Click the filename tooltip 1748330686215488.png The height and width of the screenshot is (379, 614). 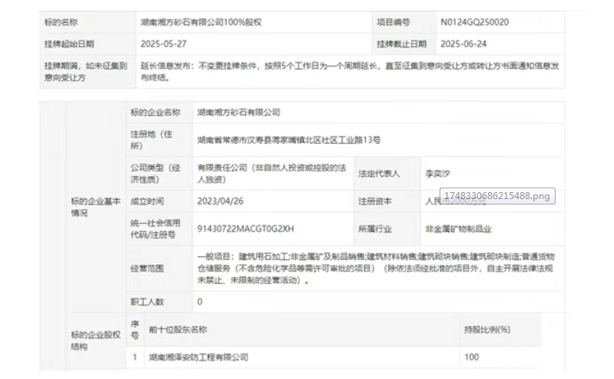[498, 197]
